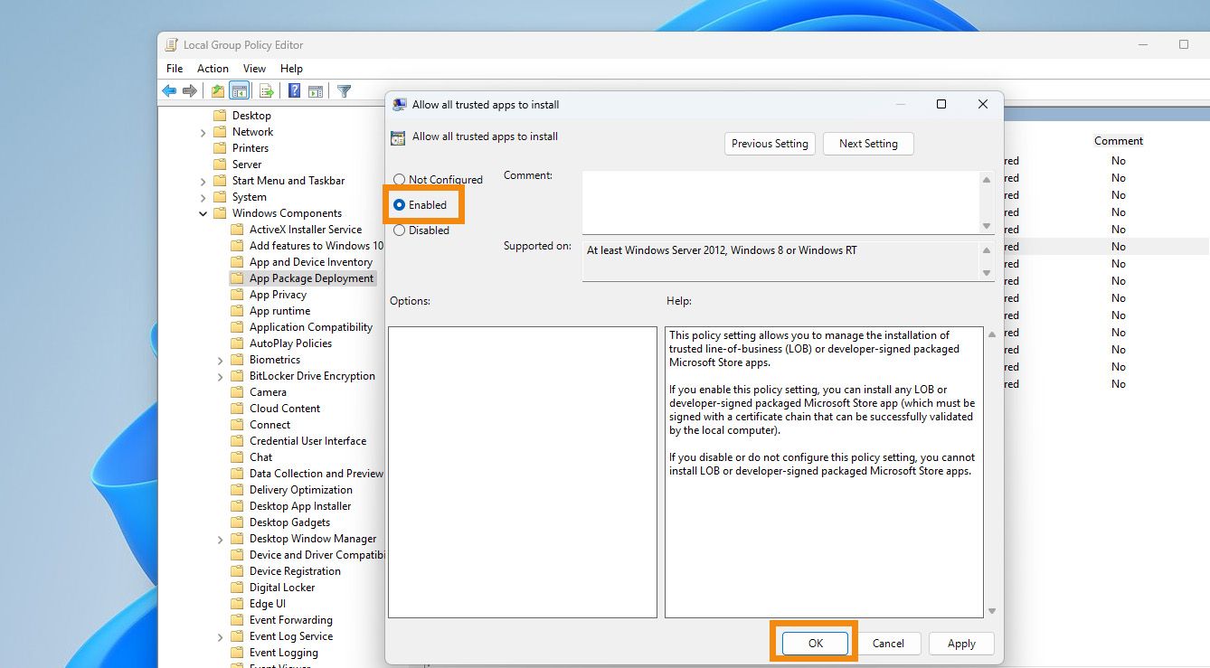
Task: Open the Action menu
Action: [x=213, y=69]
